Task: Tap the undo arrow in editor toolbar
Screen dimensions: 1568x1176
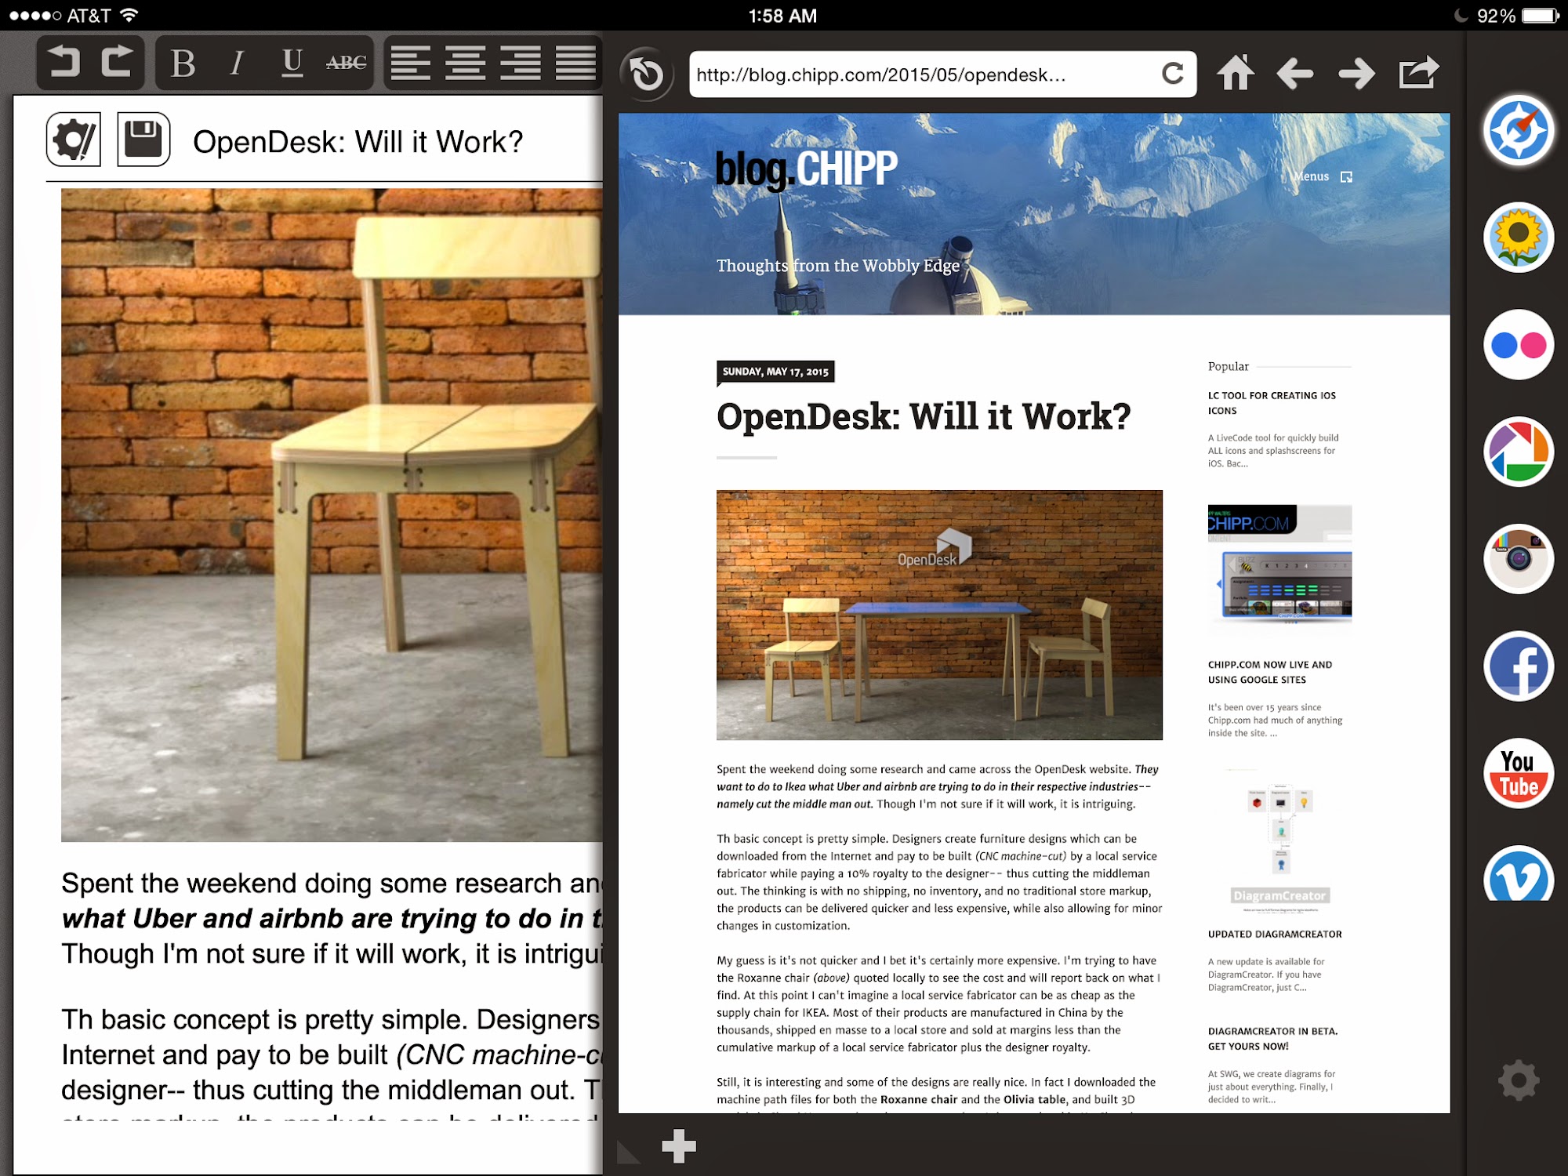Action: tap(64, 62)
